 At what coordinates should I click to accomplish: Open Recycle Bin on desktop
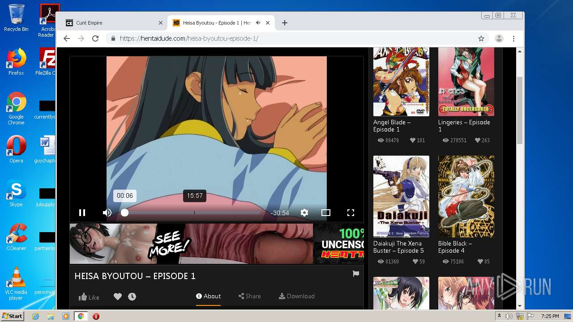pyautogui.click(x=16, y=18)
